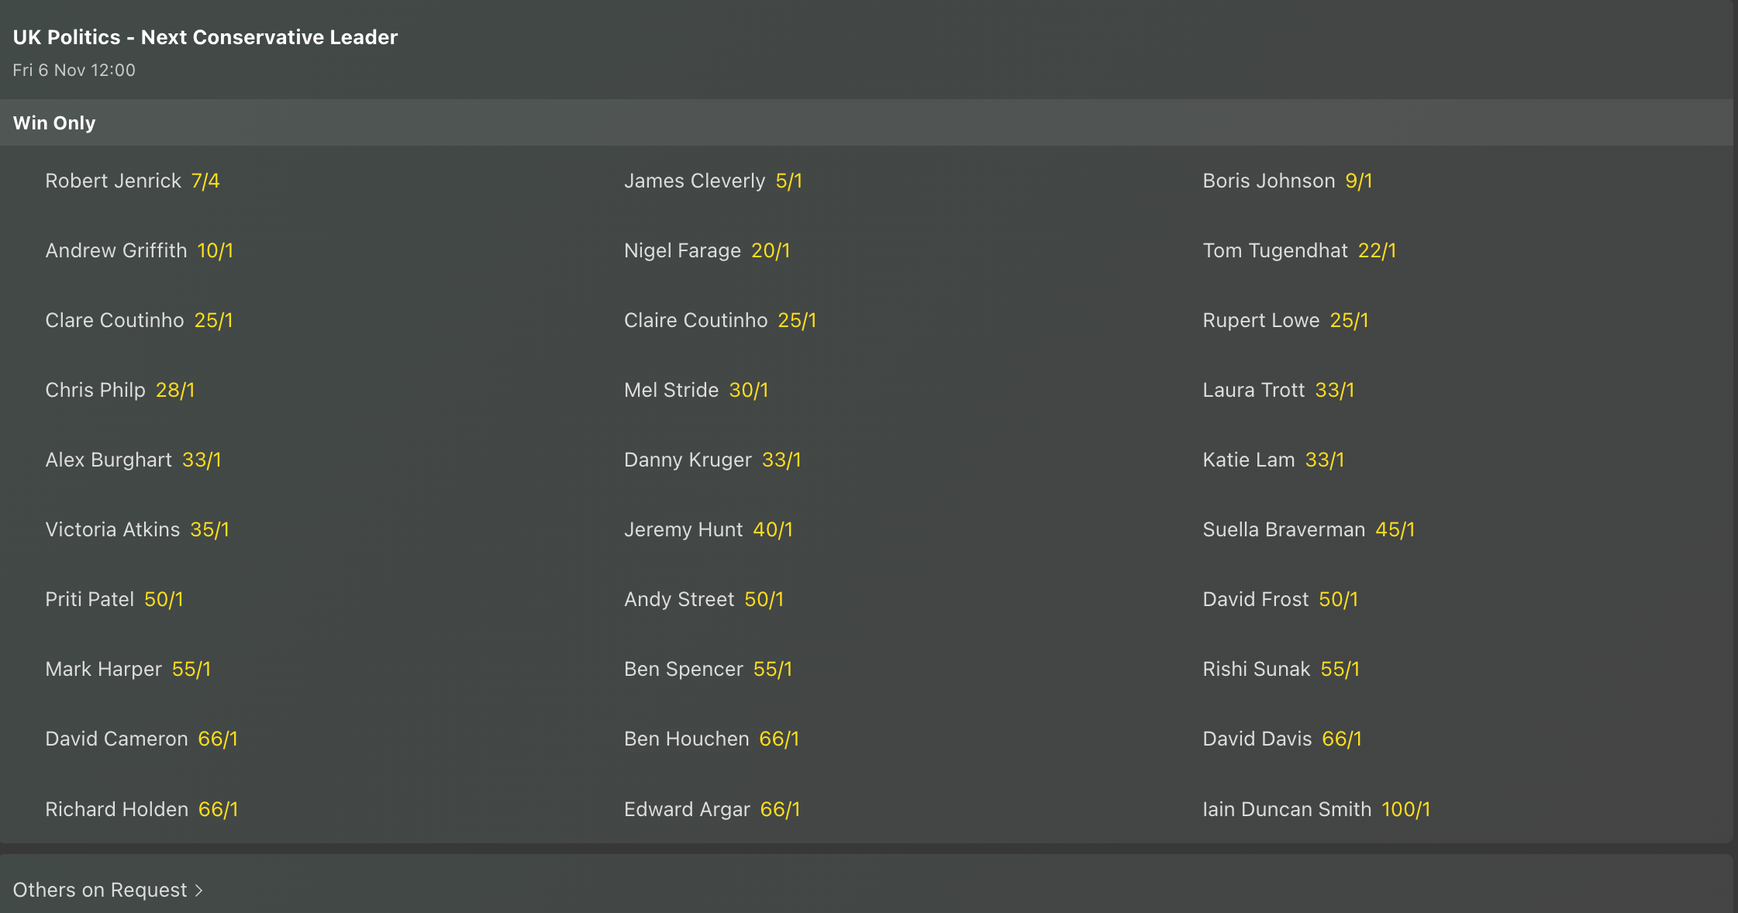Select Chris Philp at 28/1

point(175,391)
